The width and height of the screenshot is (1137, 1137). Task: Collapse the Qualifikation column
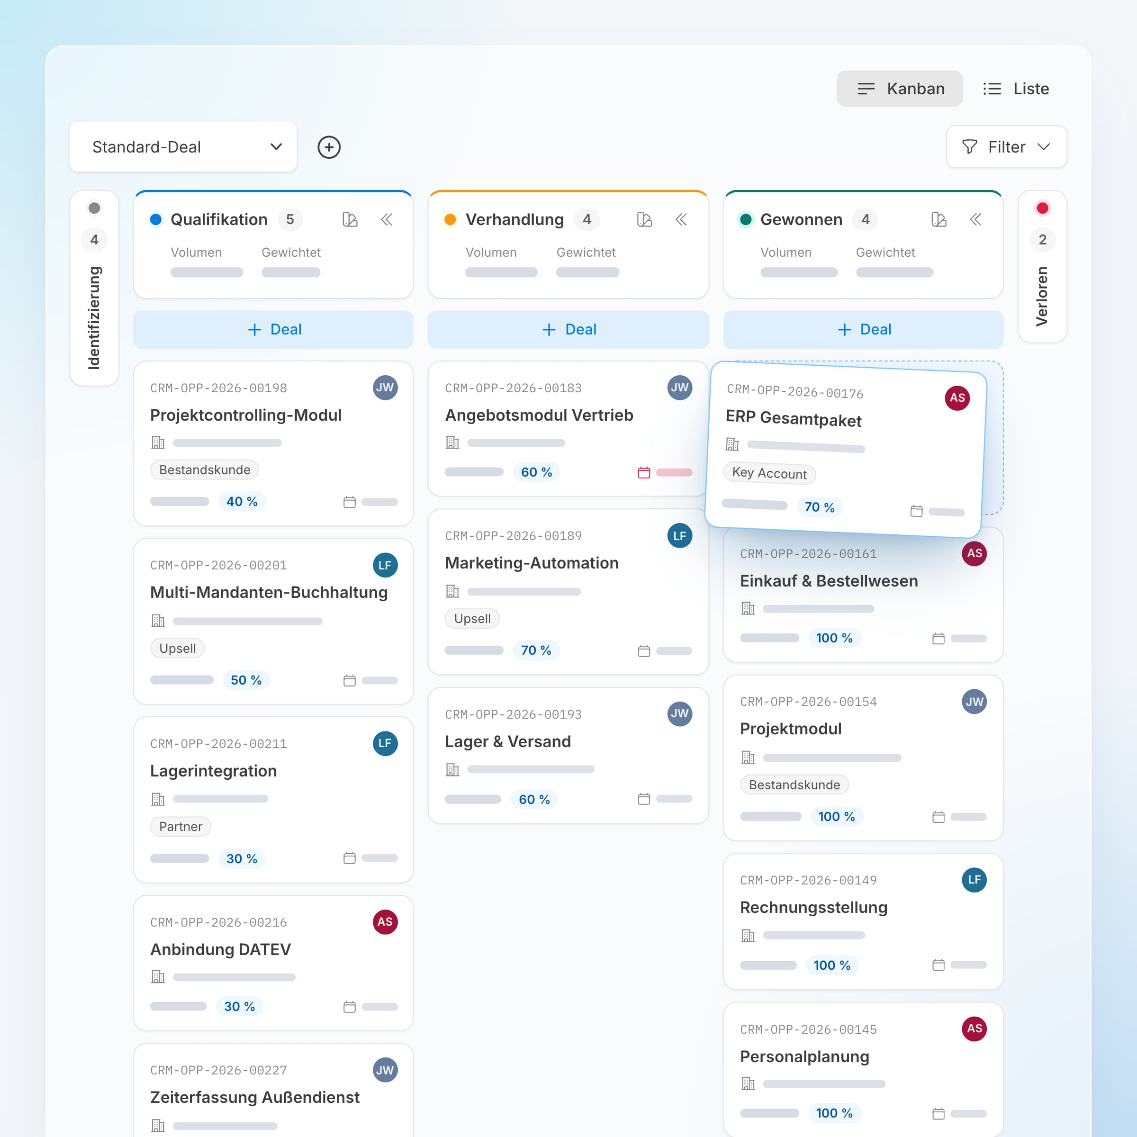(x=387, y=219)
